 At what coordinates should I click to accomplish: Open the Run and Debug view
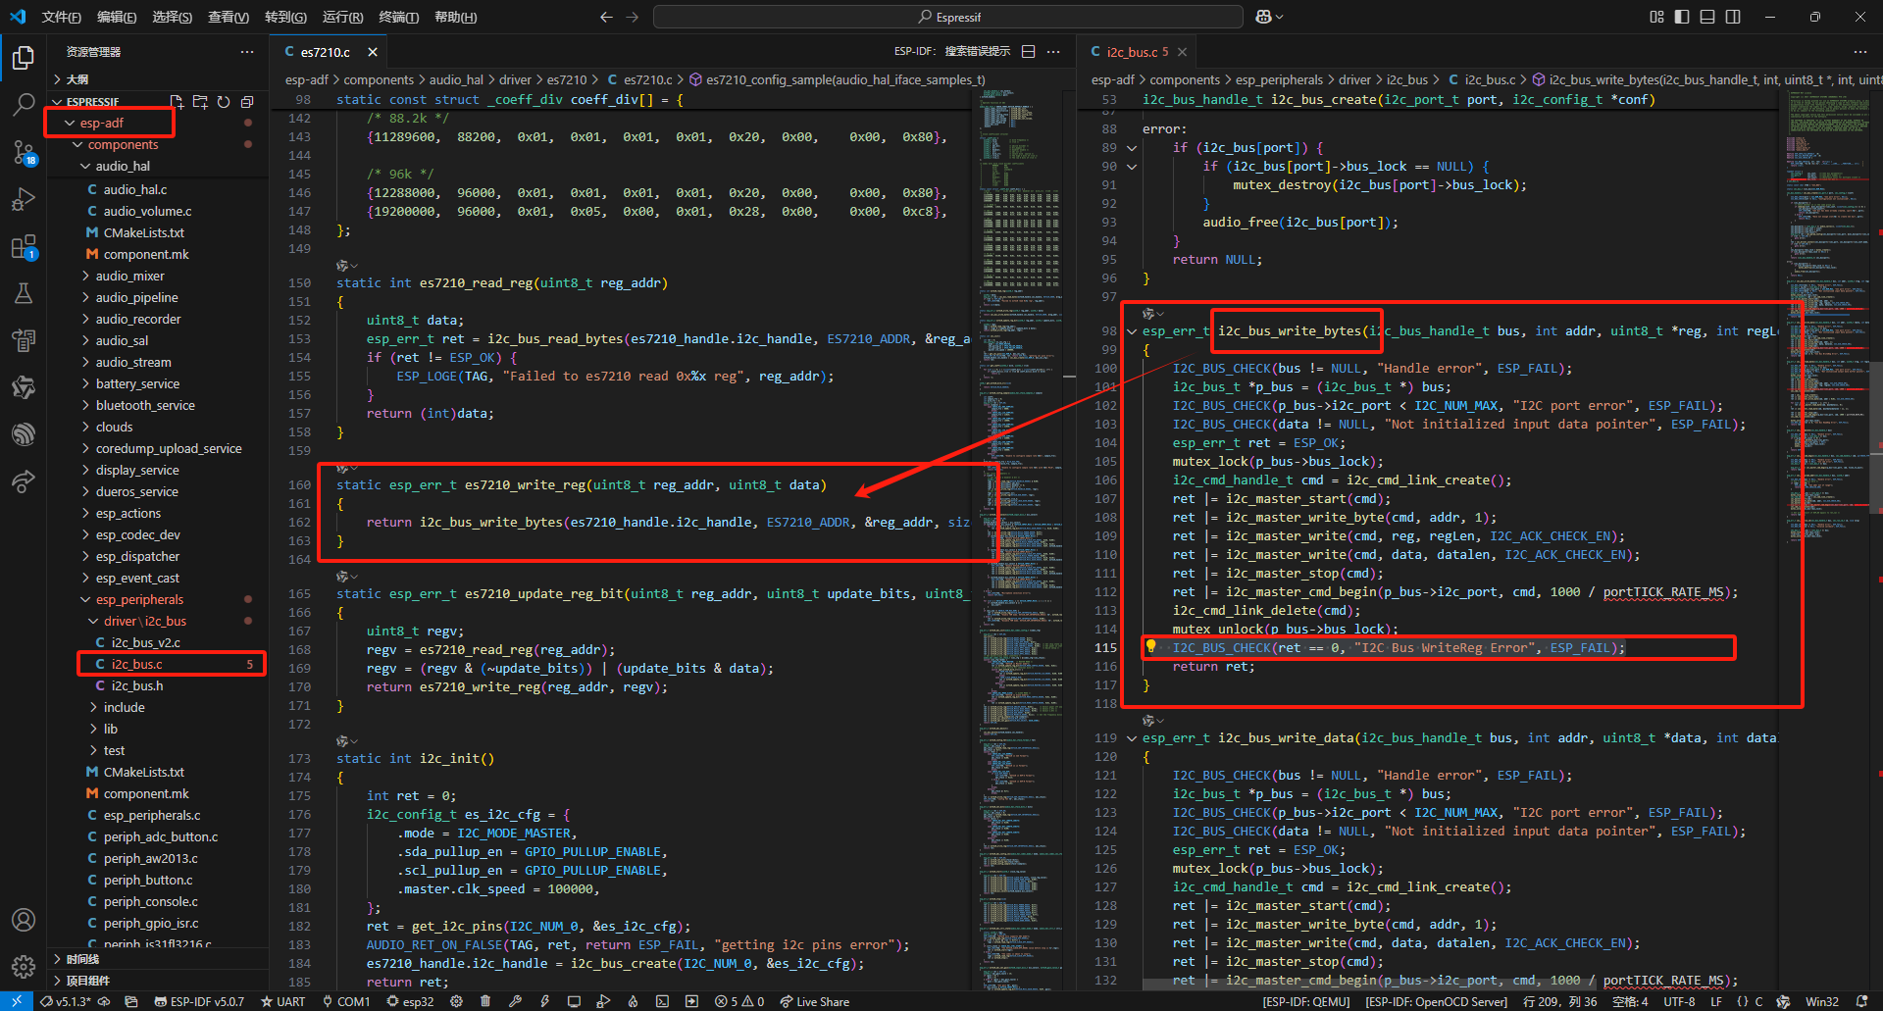point(24,199)
